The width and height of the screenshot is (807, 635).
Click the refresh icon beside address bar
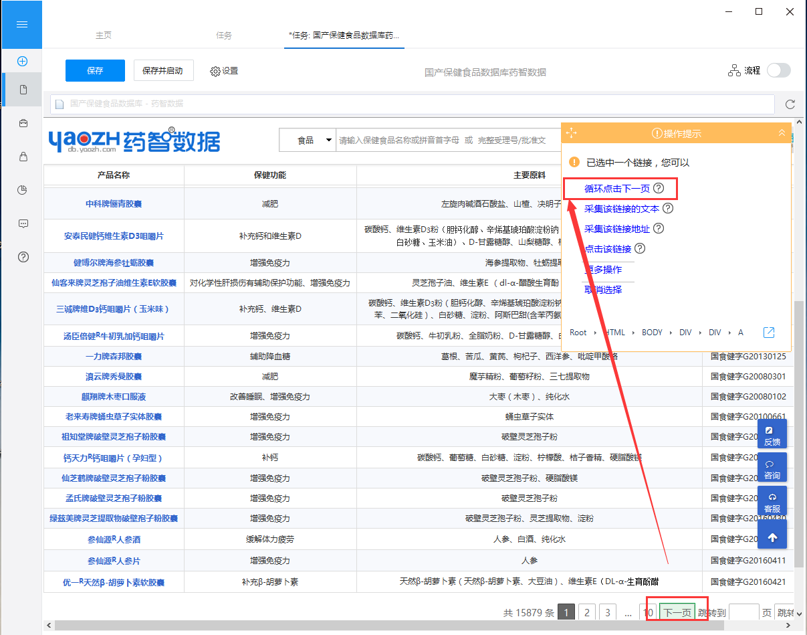790,104
